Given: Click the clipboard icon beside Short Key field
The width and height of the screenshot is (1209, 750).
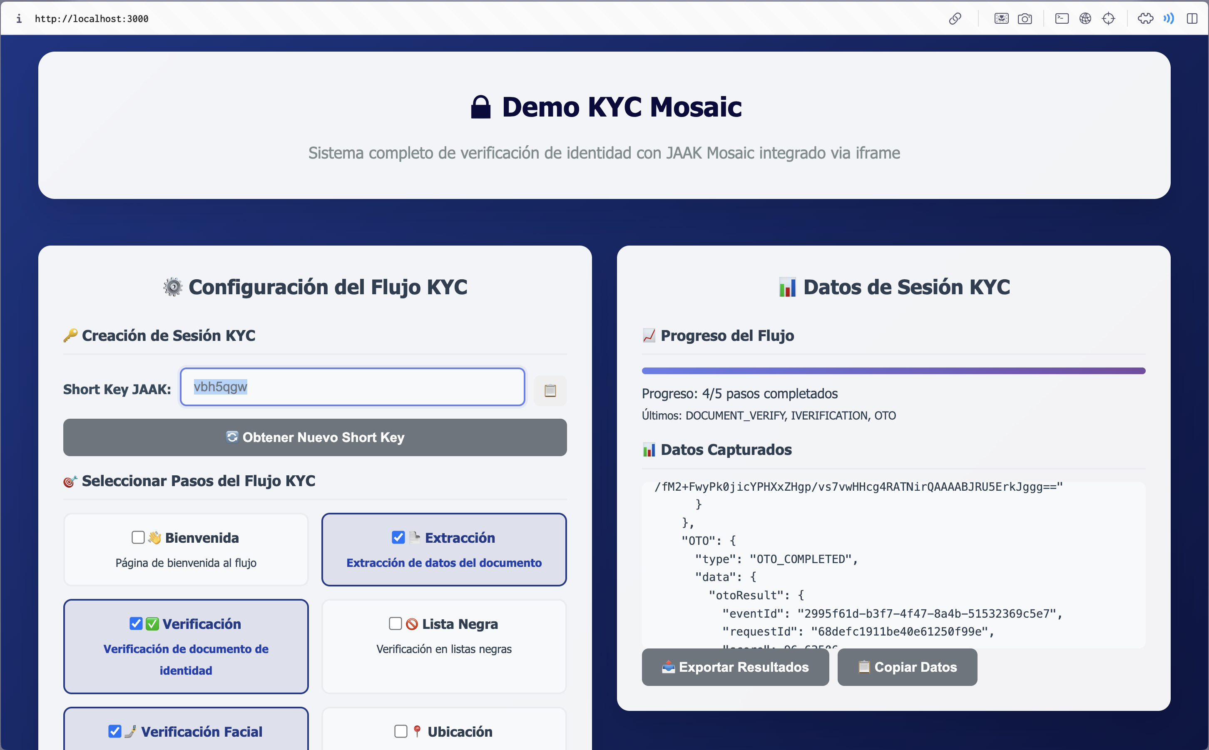Looking at the screenshot, I should click(x=550, y=390).
